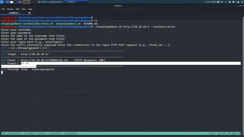
Task: Open the Help menu
Action: (30, 9)
